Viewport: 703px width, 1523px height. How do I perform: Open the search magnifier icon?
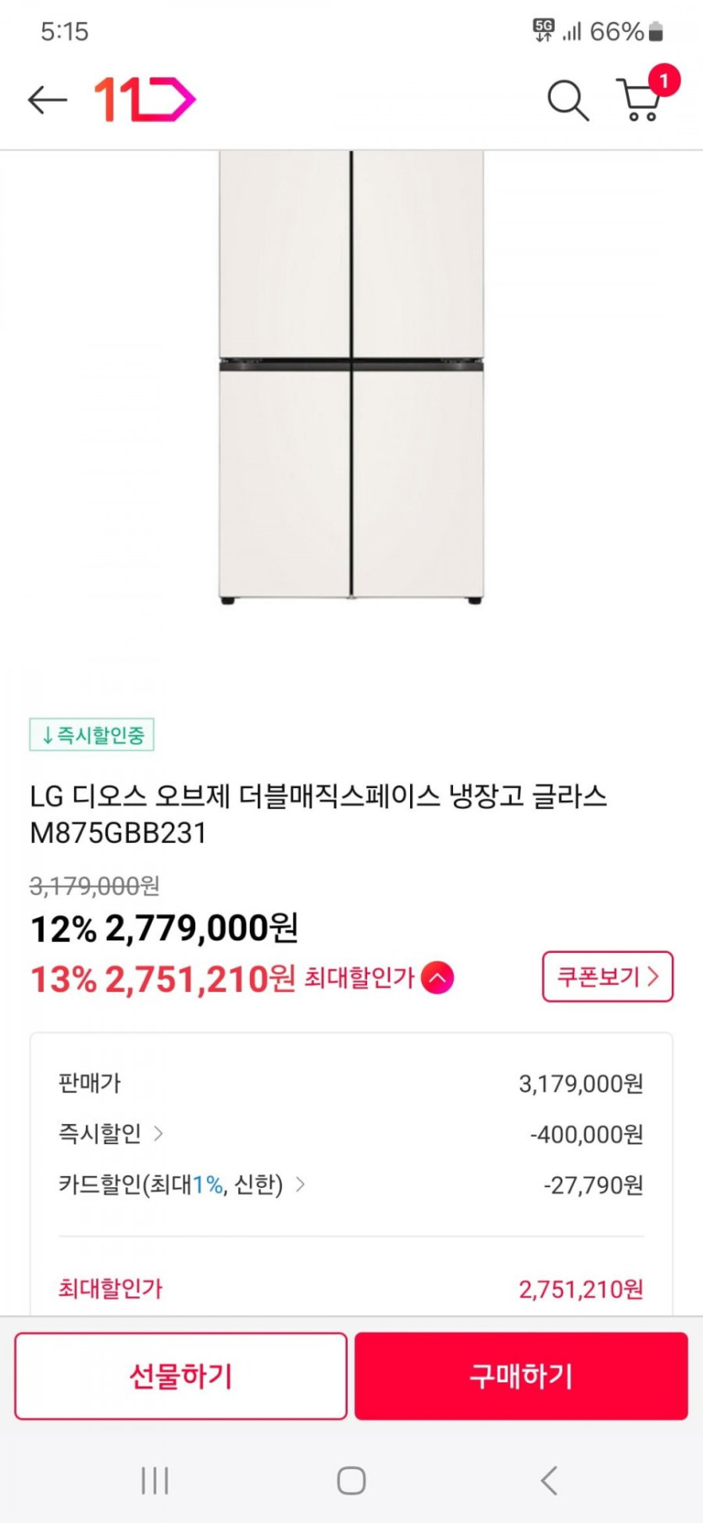click(567, 100)
